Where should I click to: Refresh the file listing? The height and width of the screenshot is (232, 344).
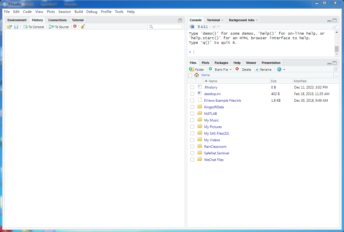point(335,69)
